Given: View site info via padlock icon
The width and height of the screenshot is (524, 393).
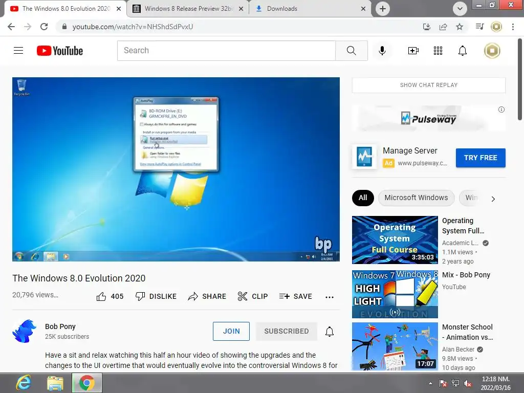Looking at the screenshot, I should coord(64,27).
